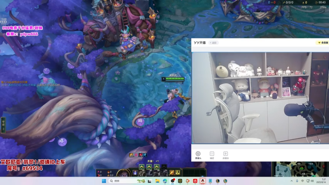Open File Explorer from taskbar
This screenshot has height=185, width=329.
click(x=158, y=181)
